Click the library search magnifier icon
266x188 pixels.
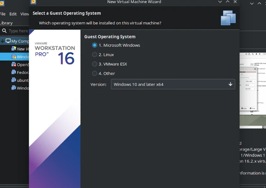click(x=4, y=31)
